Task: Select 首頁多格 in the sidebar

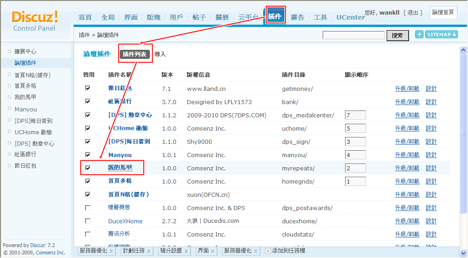Action: pyautogui.click(x=26, y=86)
